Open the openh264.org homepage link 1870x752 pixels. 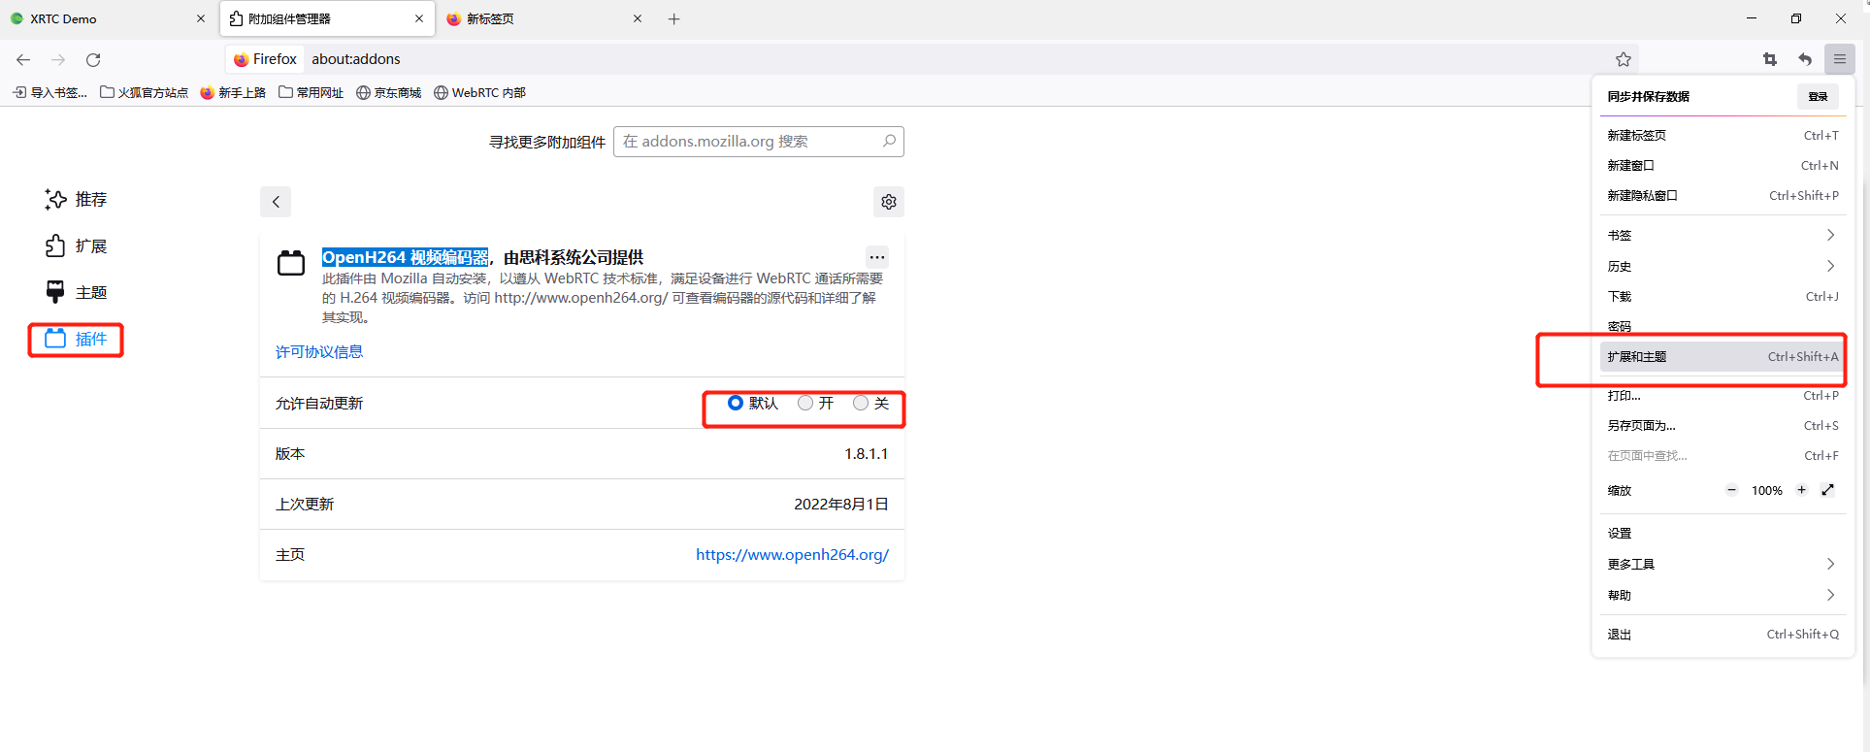pos(792,554)
